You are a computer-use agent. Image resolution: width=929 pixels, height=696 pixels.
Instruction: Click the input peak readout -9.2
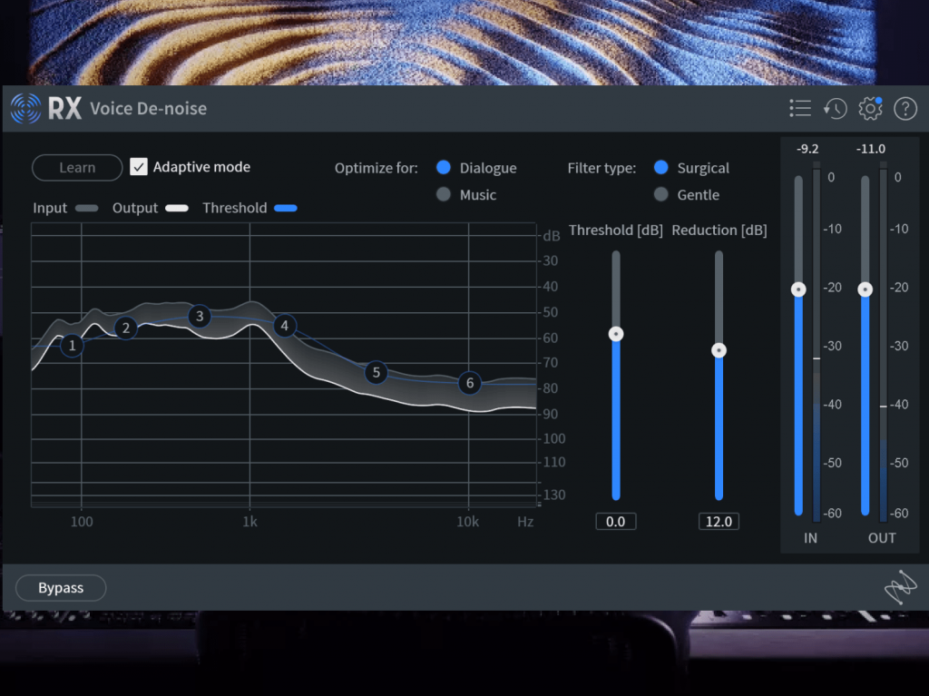click(807, 149)
